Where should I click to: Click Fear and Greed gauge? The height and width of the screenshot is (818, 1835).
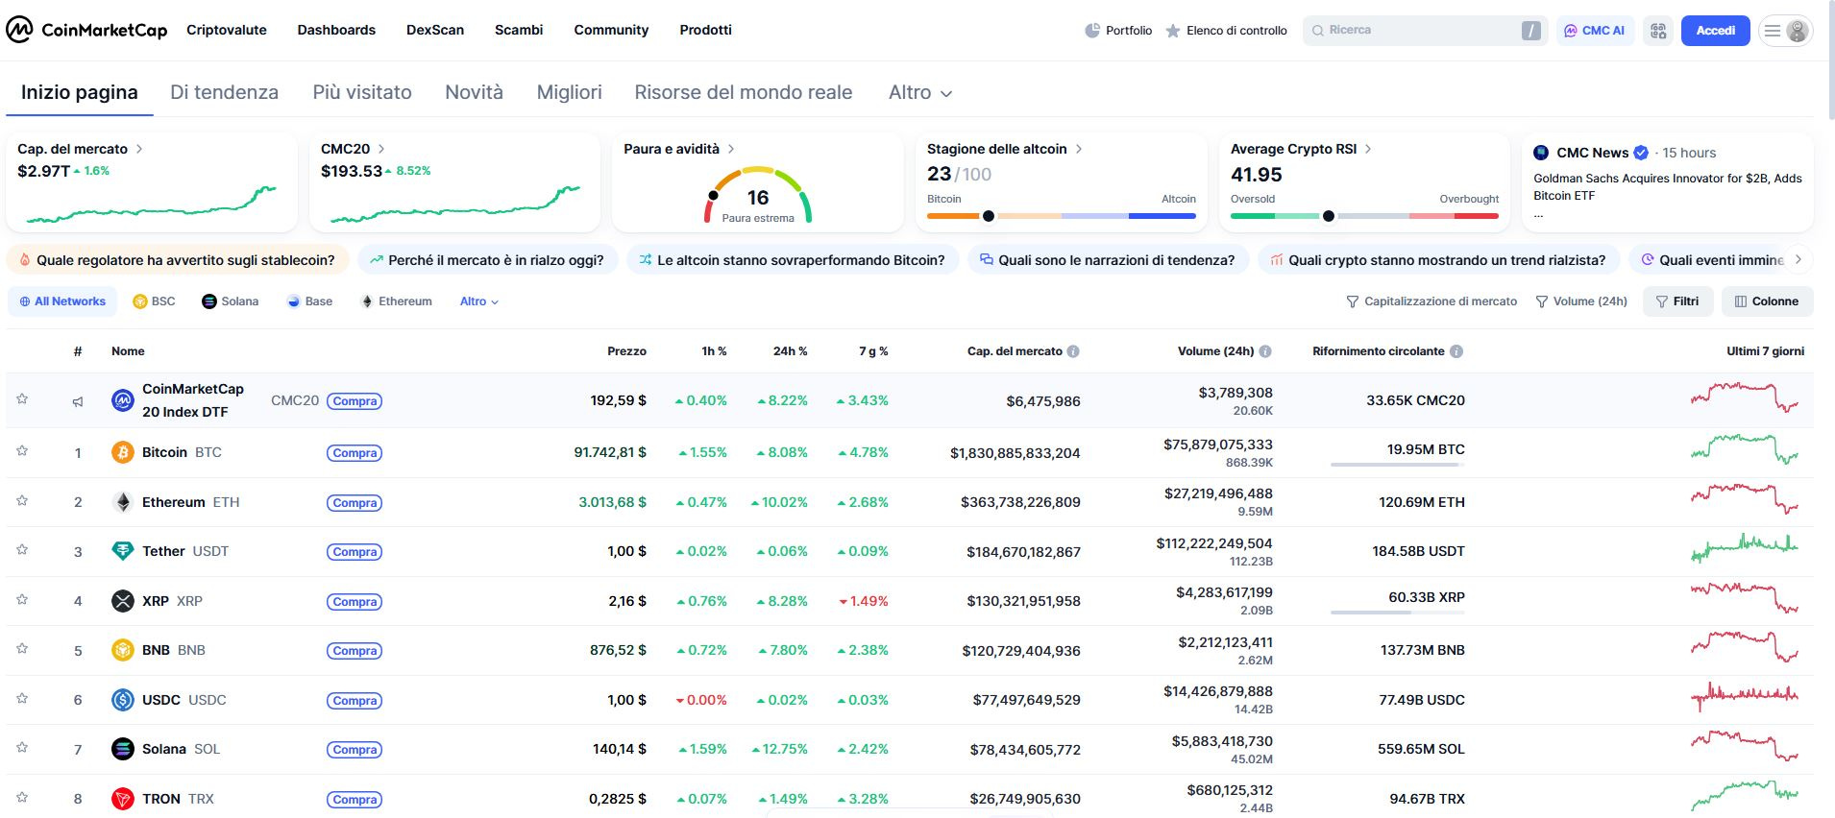pyautogui.click(x=758, y=195)
